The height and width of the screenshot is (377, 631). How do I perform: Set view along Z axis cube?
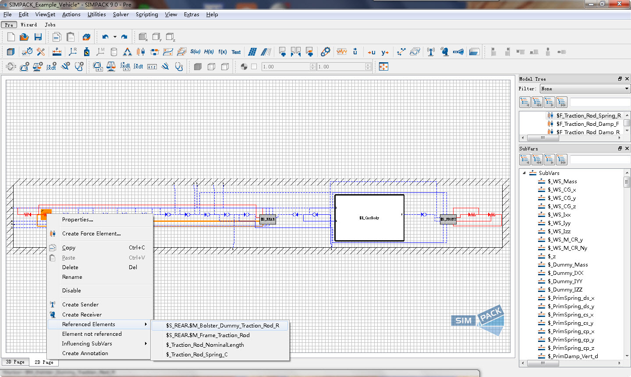coord(170,37)
